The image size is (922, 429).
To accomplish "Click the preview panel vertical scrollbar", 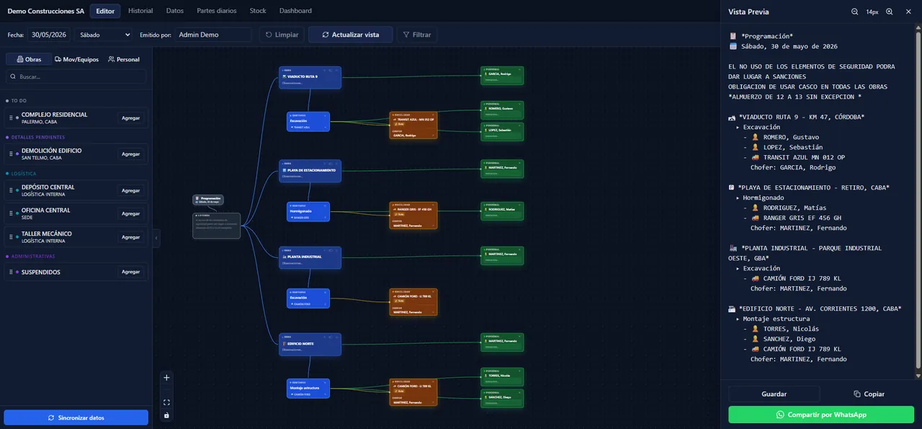I will tap(918, 202).
